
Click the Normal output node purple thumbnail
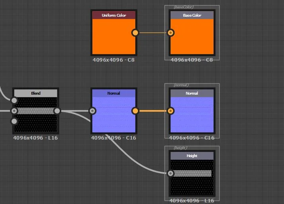(192, 115)
